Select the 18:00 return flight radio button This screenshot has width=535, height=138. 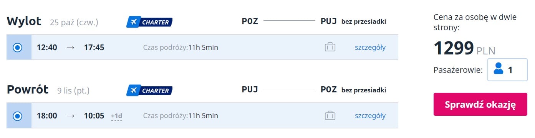pyautogui.click(x=18, y=116)
